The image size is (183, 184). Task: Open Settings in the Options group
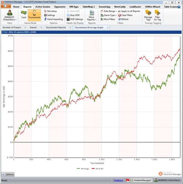pyautogui.click(x=49, y=15)
